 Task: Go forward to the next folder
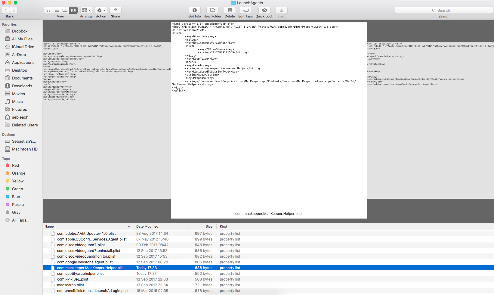tap(14, 10)
